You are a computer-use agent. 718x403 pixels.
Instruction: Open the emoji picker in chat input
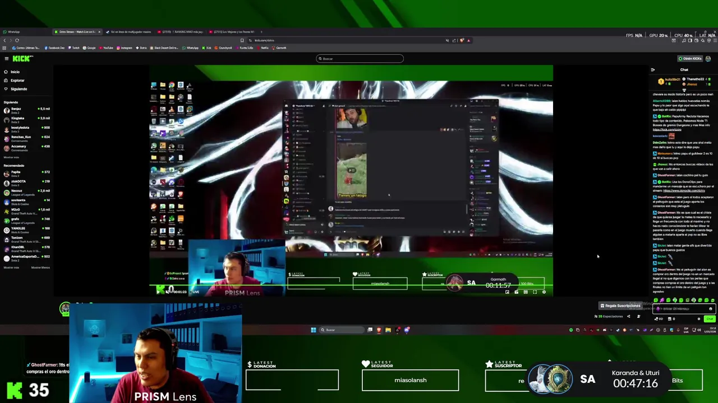click(x=710, y=308)
